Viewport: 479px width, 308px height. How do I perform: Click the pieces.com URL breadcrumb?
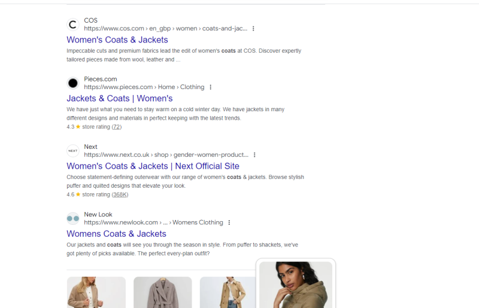pyautogui.click(x=144, y=87)
